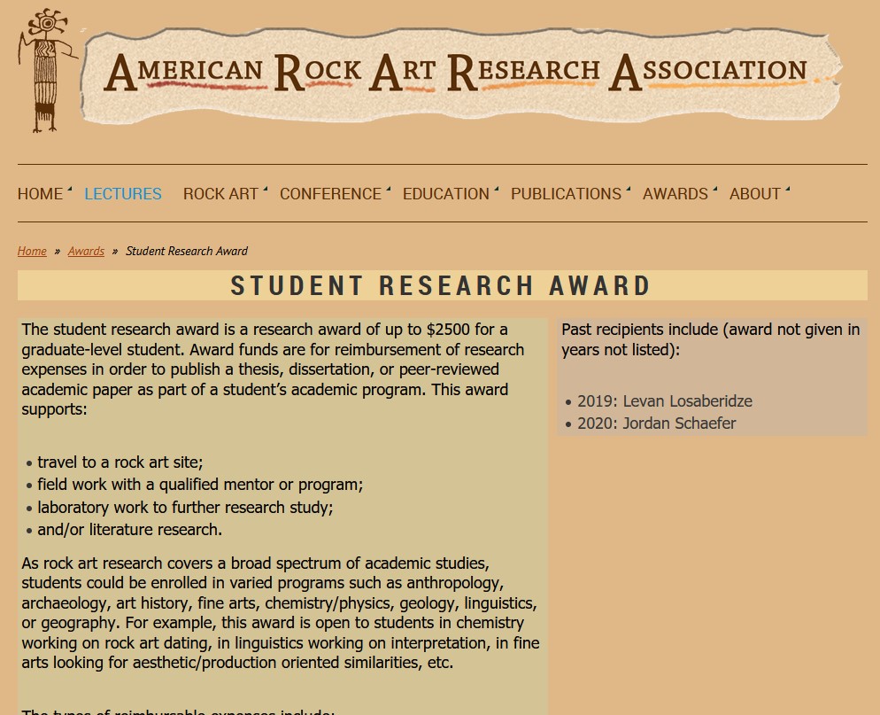
Task: Click the 'field work with a qualified mentor' bullet
Action: pos(200,485)
